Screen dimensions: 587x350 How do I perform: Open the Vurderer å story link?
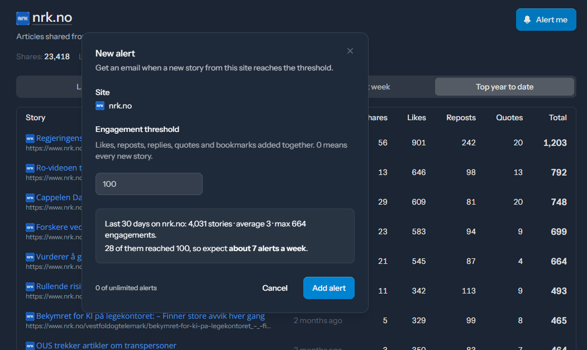click(x=59, y=256)
